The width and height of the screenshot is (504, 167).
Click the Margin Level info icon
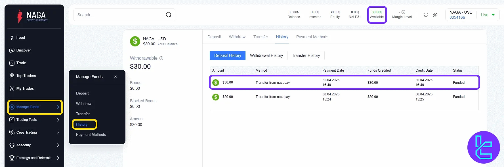(403, 12)
